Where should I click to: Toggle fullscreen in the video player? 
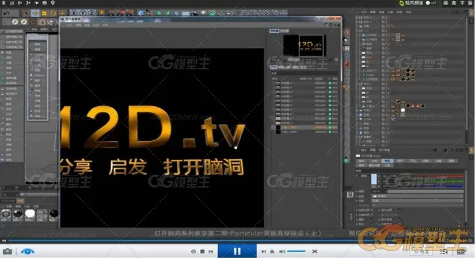click(x=315, y=251)
